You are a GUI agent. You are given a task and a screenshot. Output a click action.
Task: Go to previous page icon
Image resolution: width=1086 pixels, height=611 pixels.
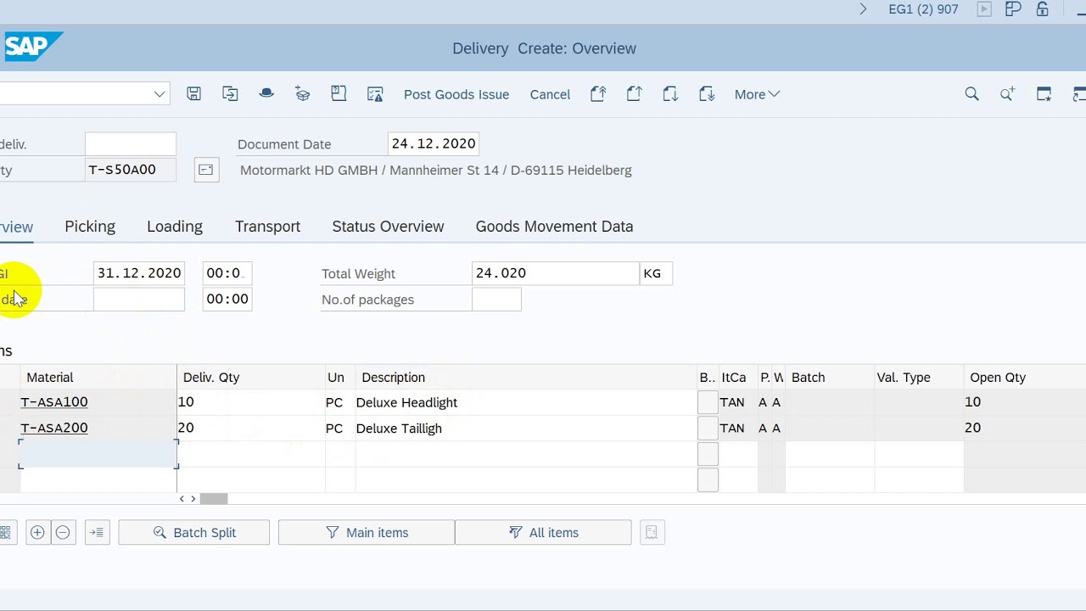[x=634, y=94]
